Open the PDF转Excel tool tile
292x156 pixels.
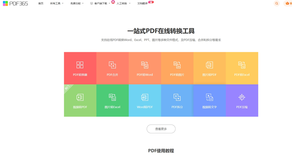click(242, 68)
